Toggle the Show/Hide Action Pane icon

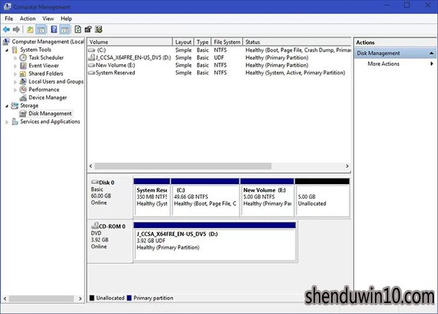pyautogui.click(x=65, y=29)
